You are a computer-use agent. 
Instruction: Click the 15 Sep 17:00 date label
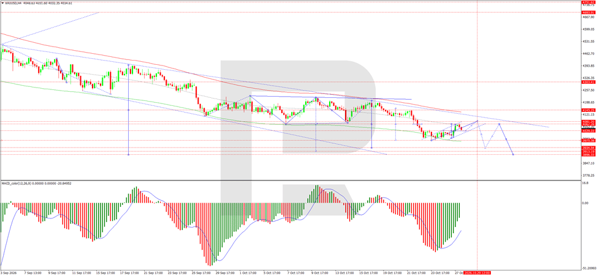pyautogui.click(x=105, y=273)
